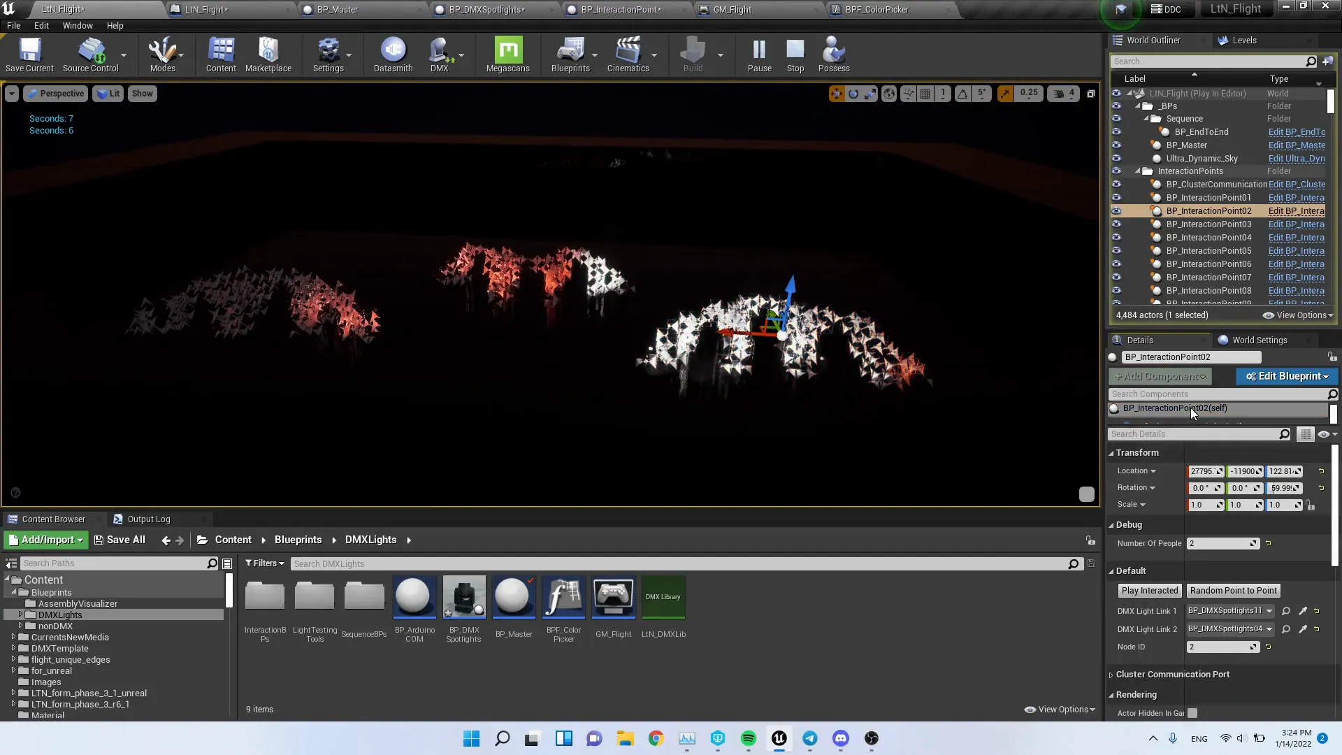The width and height of the screenshot is (1342, 755).
Task: Open DMX Light Link 2 dropdown
Action: point(1230,629)
